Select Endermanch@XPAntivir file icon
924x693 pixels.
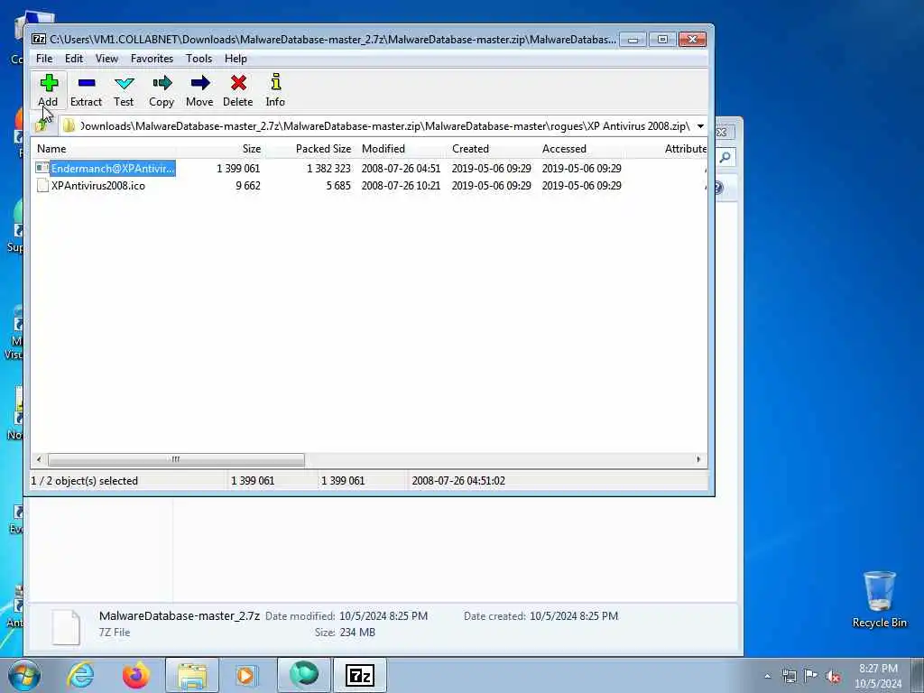point(42,169)
